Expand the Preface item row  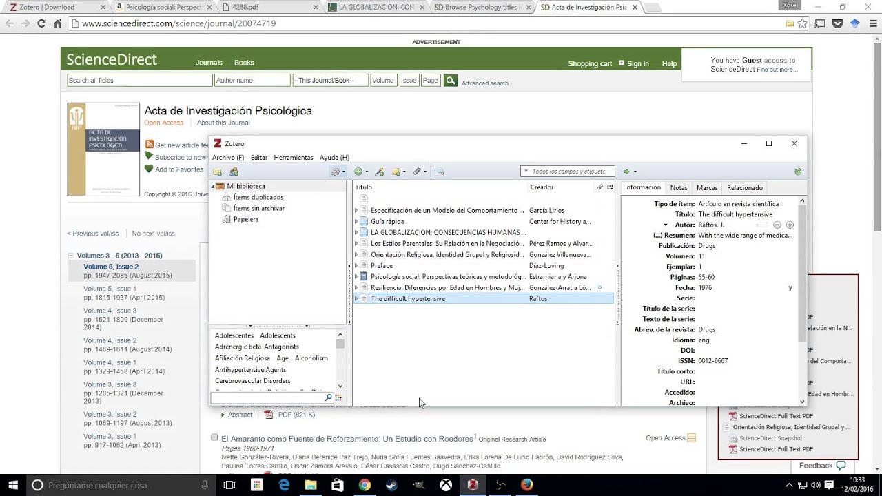(x=356, y=265)
